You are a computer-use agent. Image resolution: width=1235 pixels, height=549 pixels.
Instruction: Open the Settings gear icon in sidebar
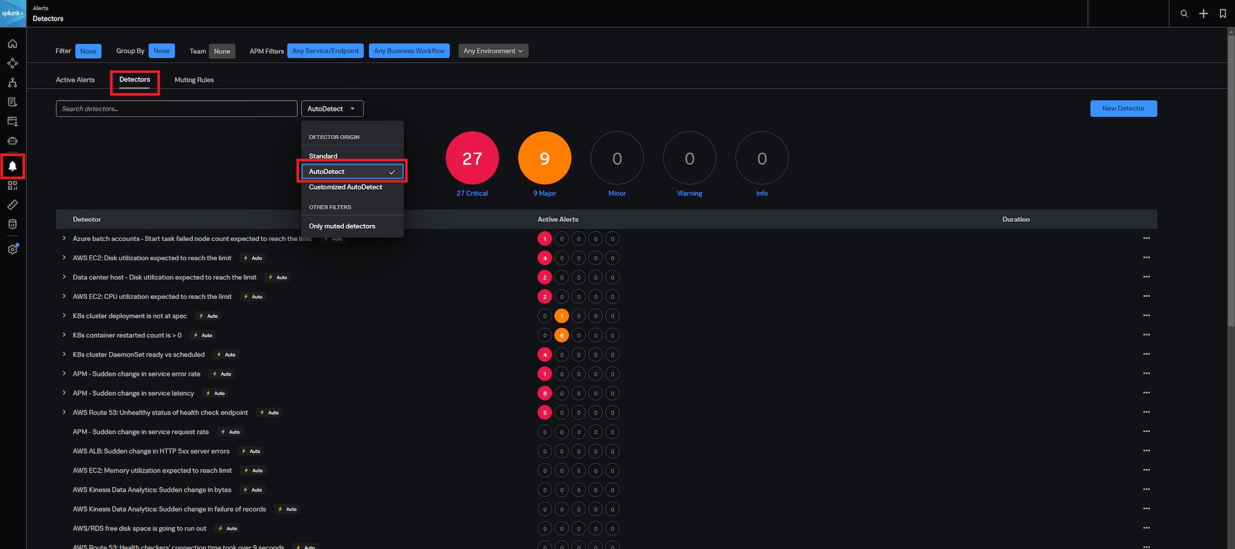coord(12,249)
